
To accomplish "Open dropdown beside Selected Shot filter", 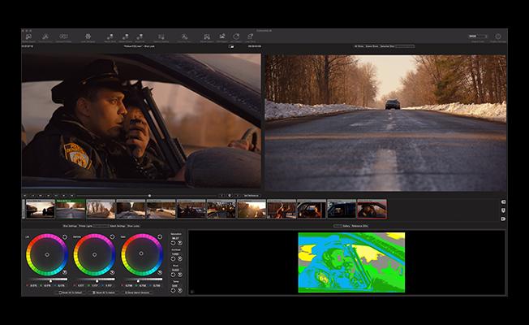I will [405, 46].
